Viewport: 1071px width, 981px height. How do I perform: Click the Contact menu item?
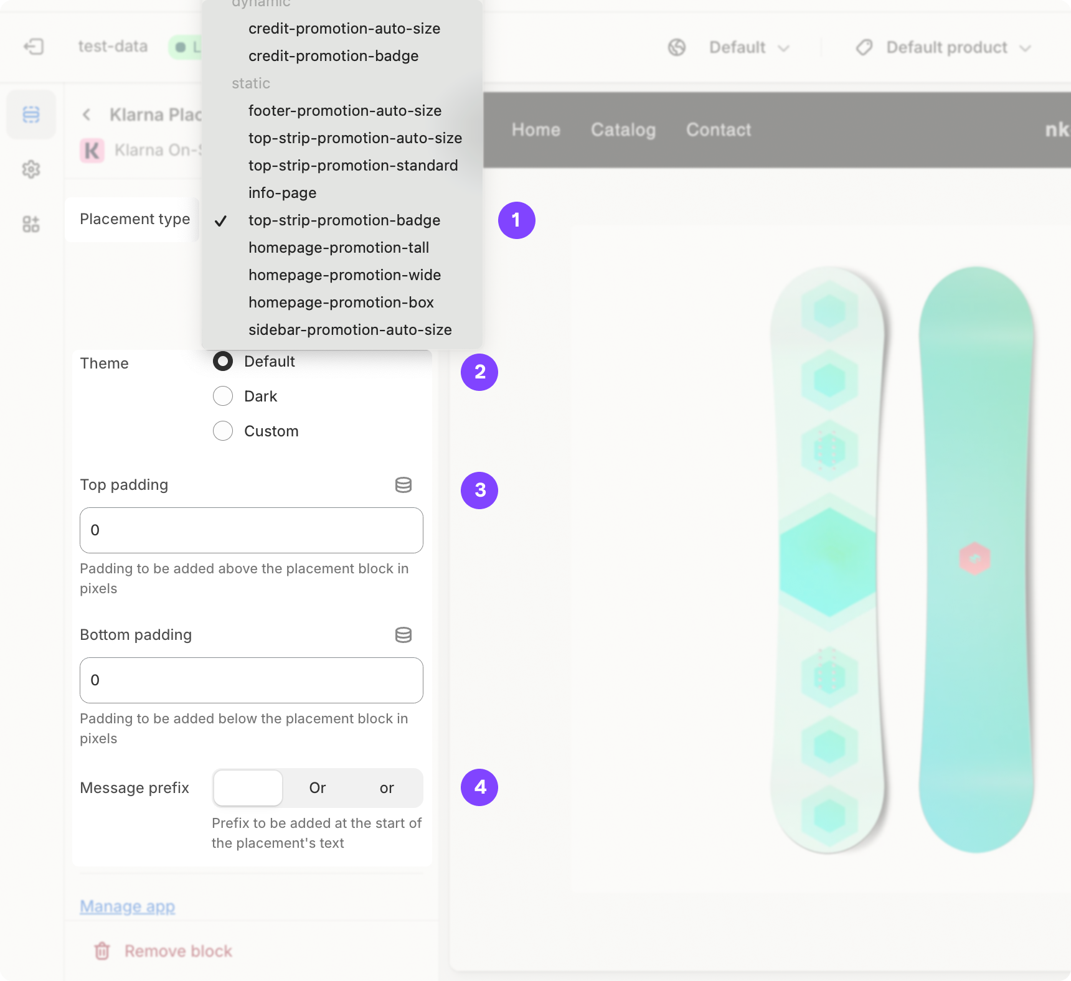click(718, 129)
